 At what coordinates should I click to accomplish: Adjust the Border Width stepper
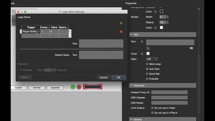coord(168,17)
